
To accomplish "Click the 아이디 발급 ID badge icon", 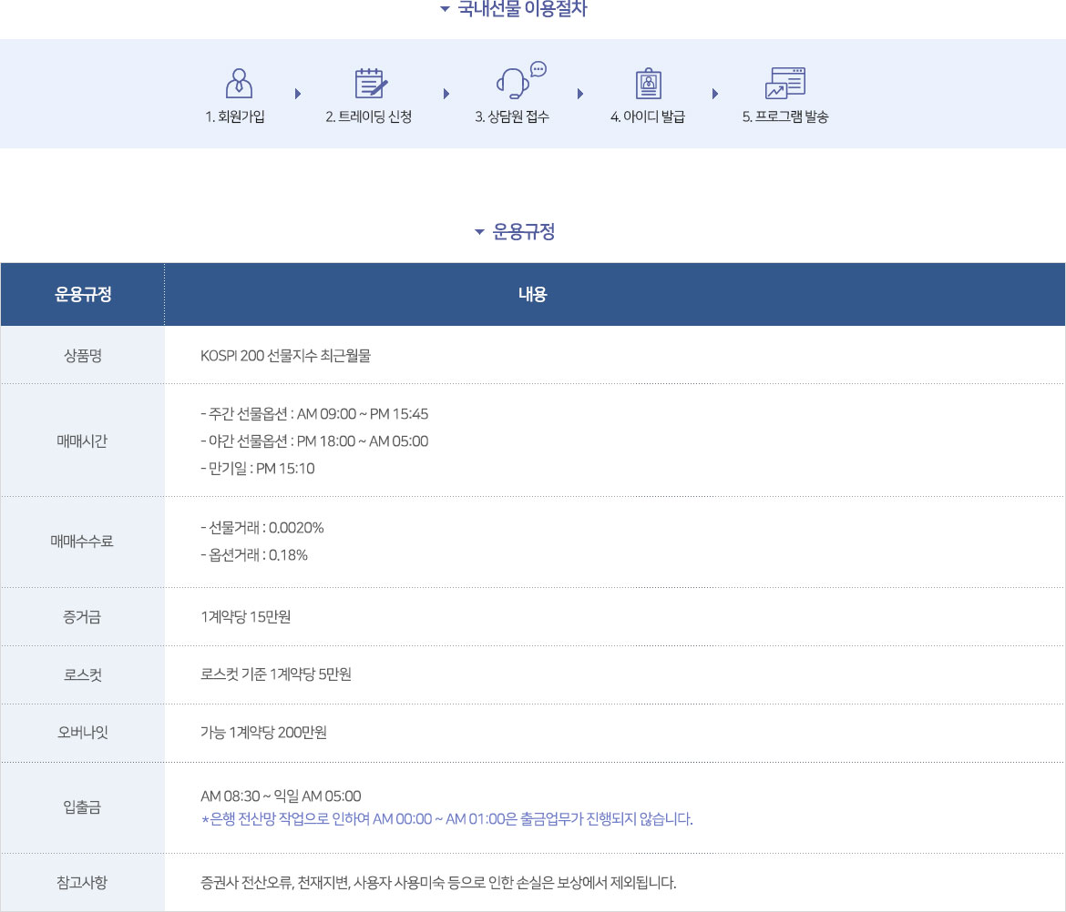I will 648,84.
